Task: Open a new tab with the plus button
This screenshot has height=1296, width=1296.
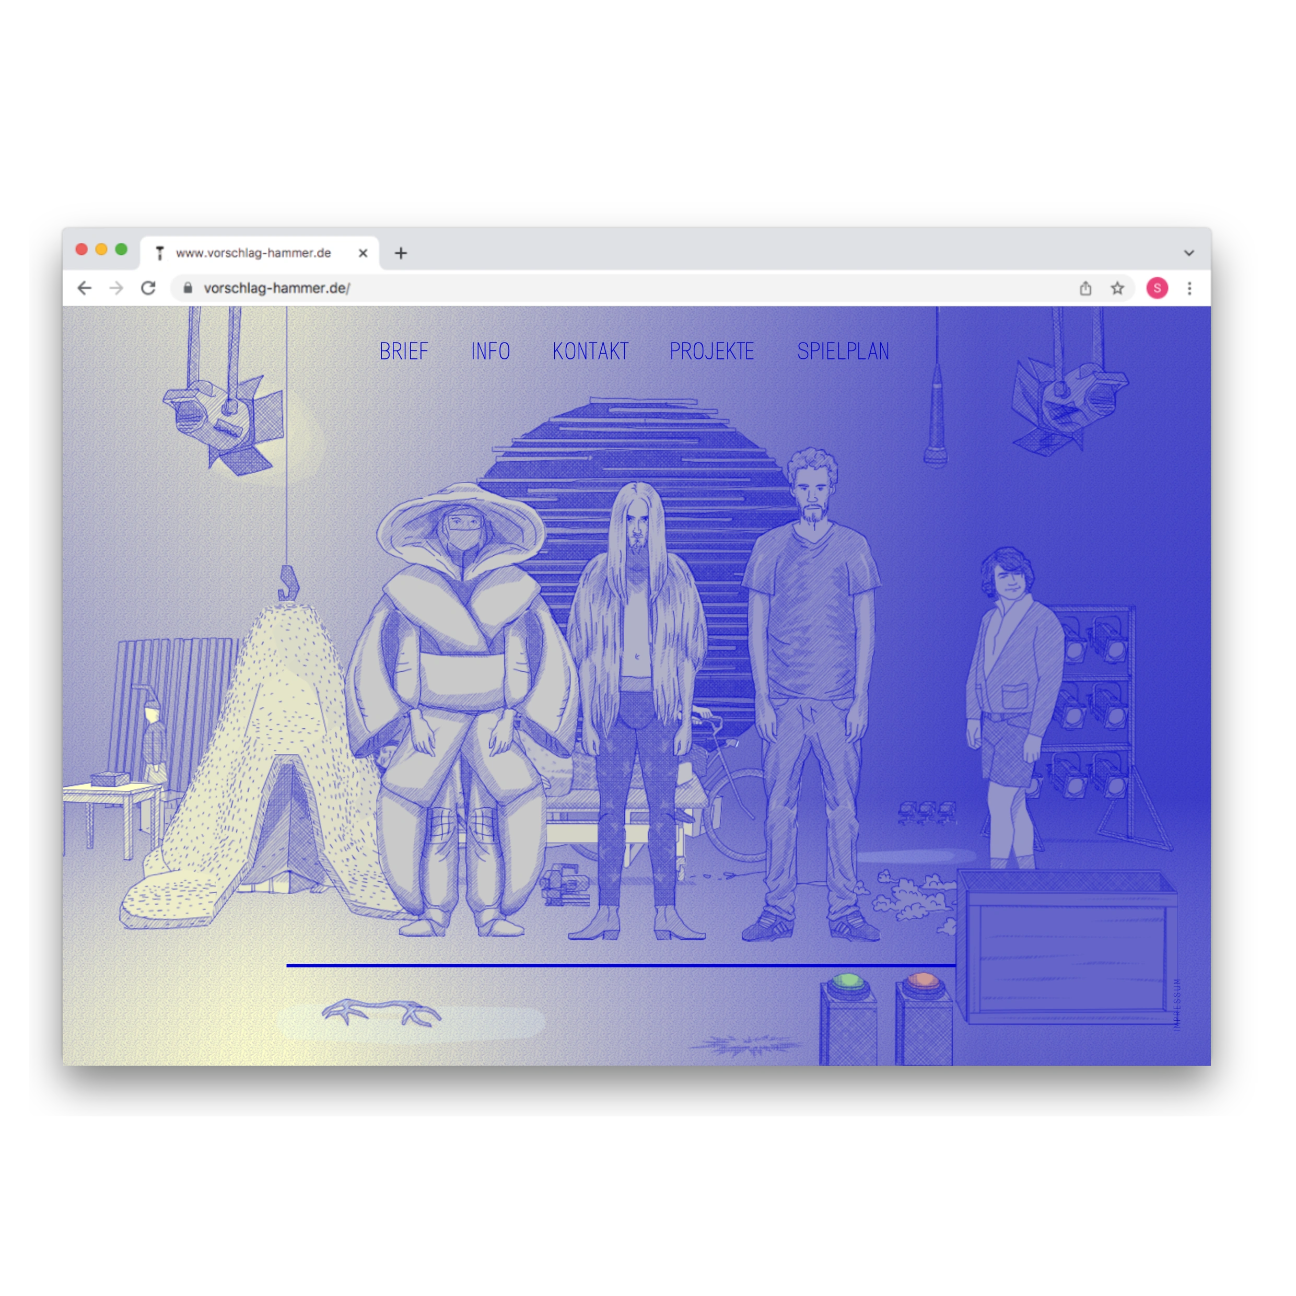Action: (x=401, y=253)
